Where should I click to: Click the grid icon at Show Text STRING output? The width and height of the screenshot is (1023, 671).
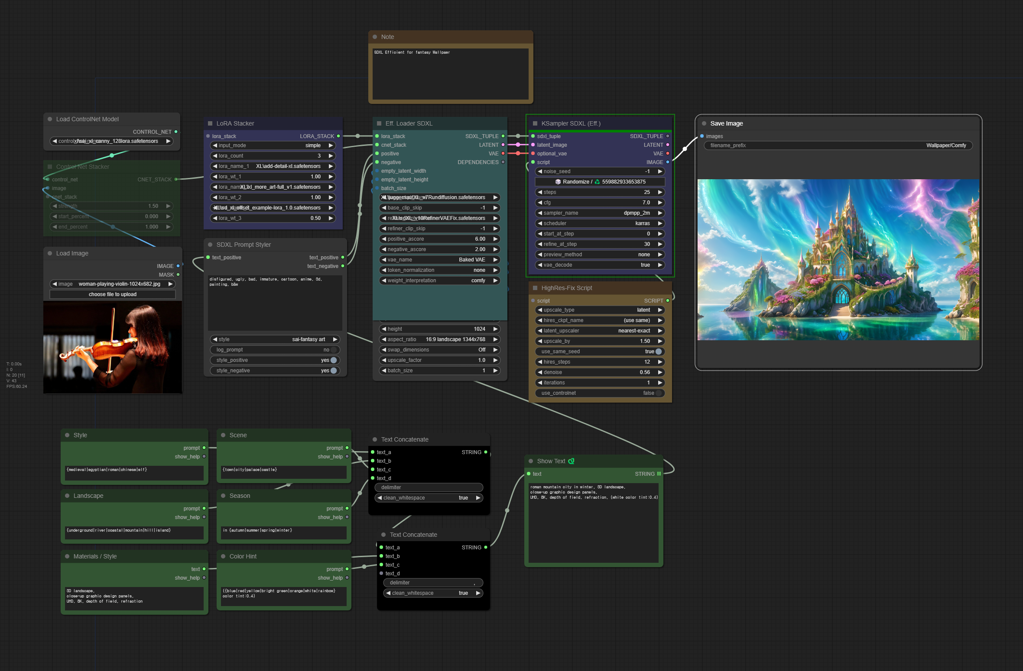[659, 474]
